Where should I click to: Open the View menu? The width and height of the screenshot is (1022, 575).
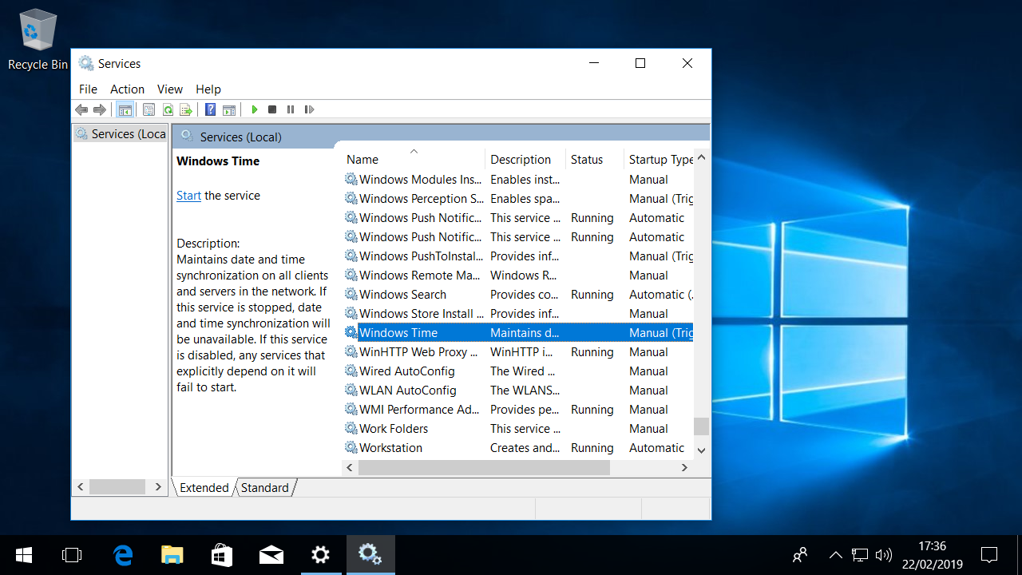pos(170,89)
